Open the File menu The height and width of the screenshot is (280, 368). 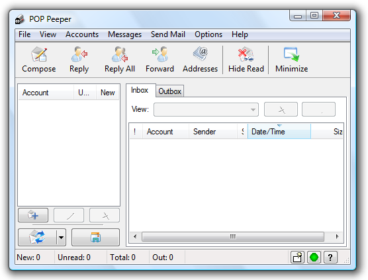click(24, 34)
